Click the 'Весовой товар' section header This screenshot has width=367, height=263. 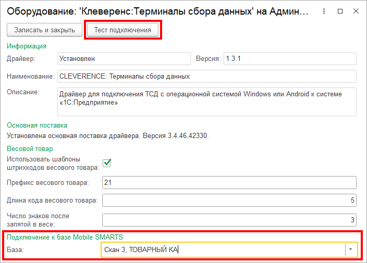(x=30, y=148)
